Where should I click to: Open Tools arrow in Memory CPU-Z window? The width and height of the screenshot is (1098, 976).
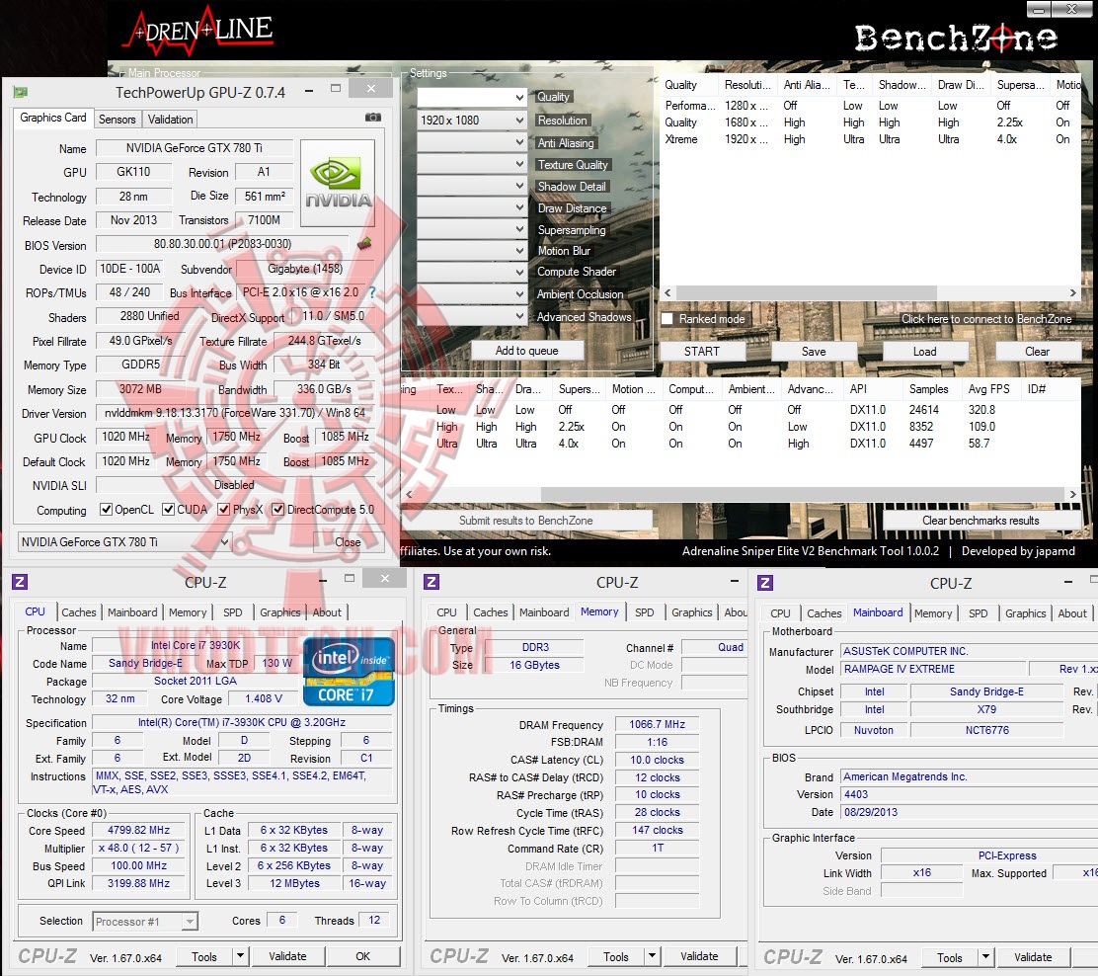(652, 956)
